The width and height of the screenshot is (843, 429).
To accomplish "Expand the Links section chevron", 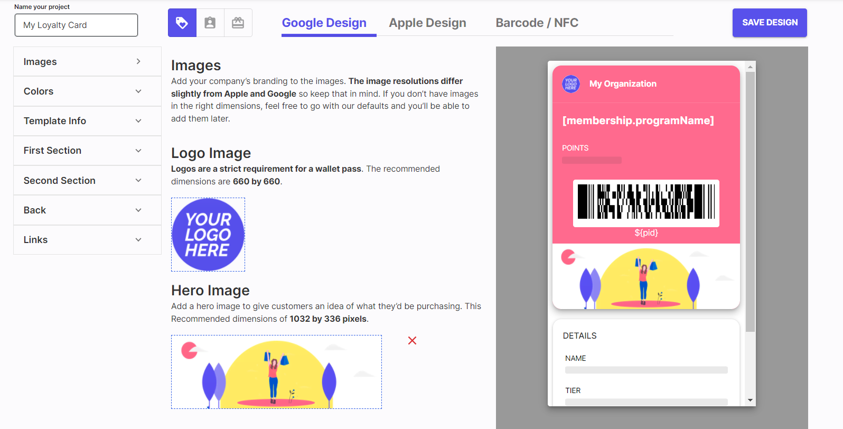I will click(x=138, y=240).
